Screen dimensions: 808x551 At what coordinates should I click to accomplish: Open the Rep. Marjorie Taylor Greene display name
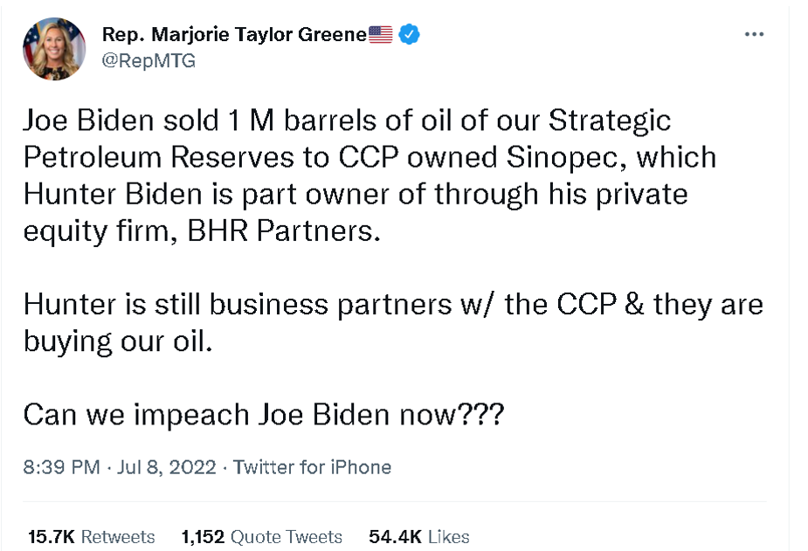click(x=234, y=34)
